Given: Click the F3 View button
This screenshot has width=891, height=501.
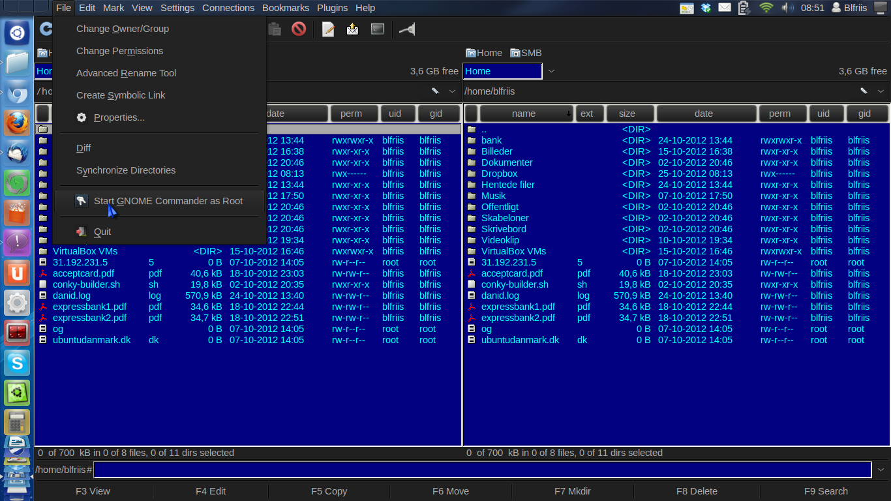Looking at the screenshot, I should coord(93,491).
